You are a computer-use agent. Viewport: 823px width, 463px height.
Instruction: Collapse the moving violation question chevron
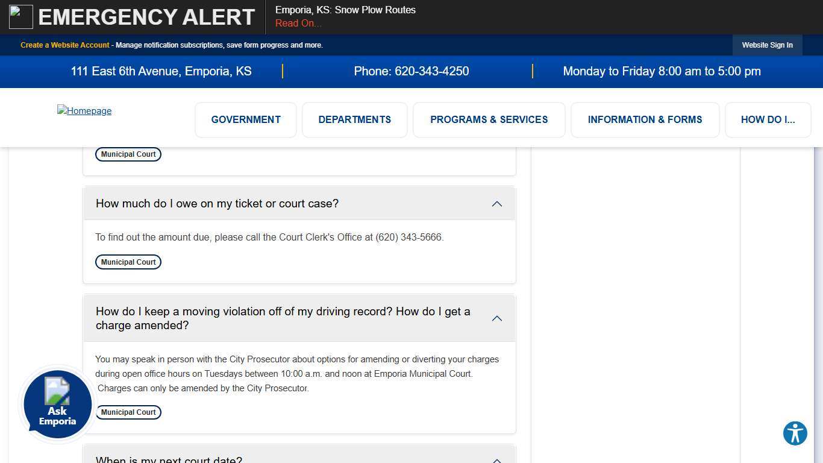[x=496, y=318]
